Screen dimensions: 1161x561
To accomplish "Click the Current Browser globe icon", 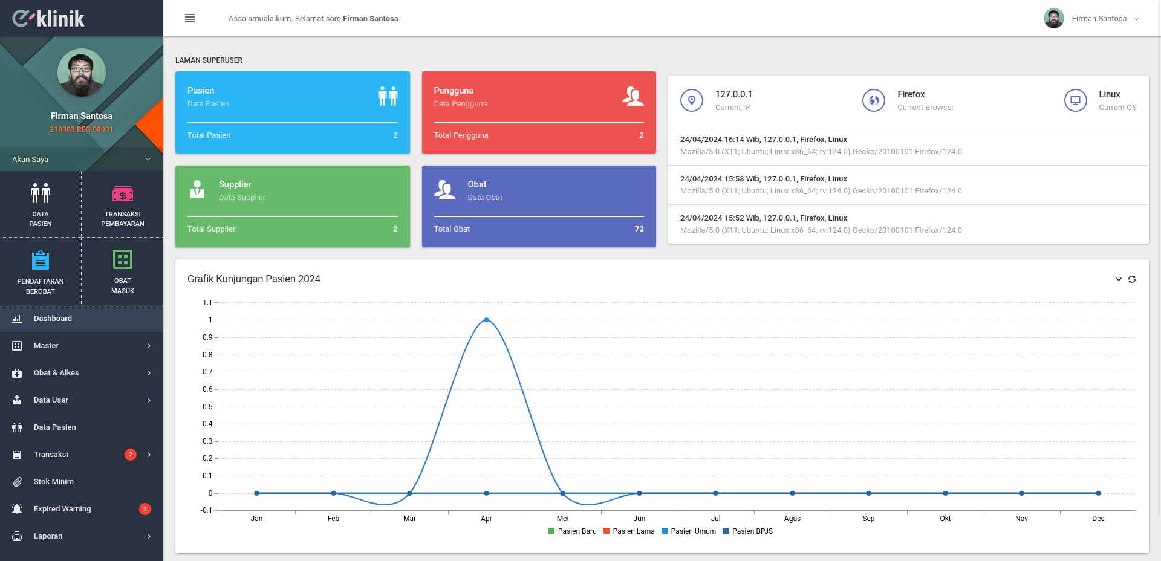I will pyautogui.click(x=874, y=100).
